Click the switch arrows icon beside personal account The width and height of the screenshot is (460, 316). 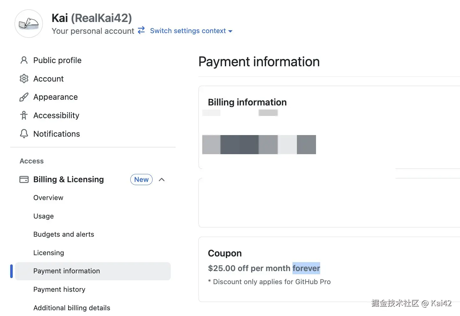[x=141, y=30]
